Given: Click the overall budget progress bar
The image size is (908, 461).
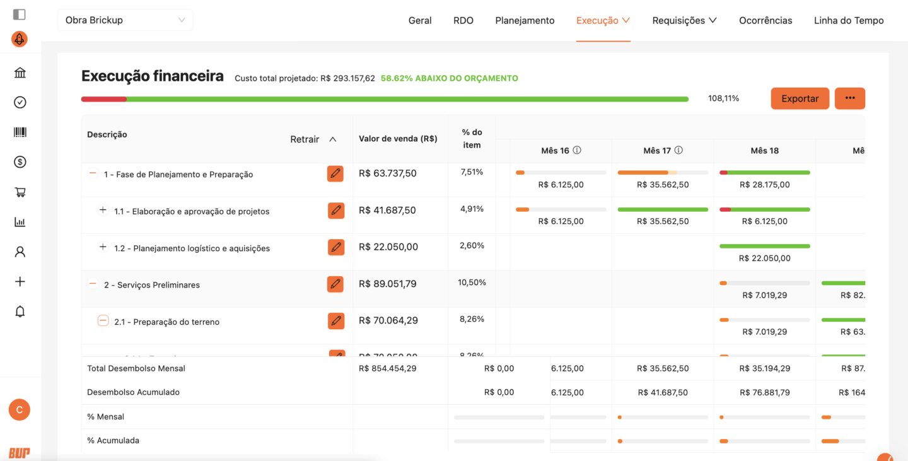Looking at the screenshot, I should pos(385,99).
